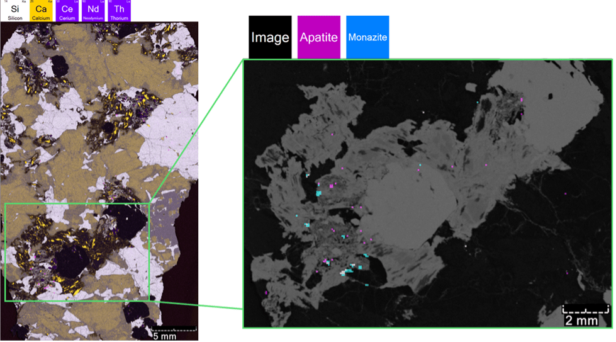Click the 2 mm scale bar
Image resolution: width=616 pixels, height=342 pixels.
pos(585,315)
